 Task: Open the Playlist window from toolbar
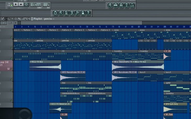tap(110, 5)
